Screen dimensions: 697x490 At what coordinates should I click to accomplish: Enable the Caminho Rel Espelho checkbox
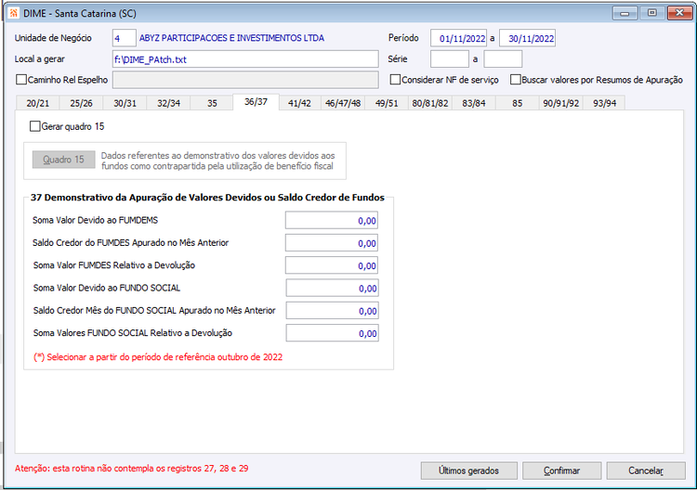pyautogui.click(x=21, y=80)
